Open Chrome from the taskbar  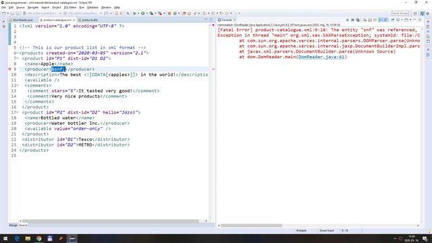39,238
